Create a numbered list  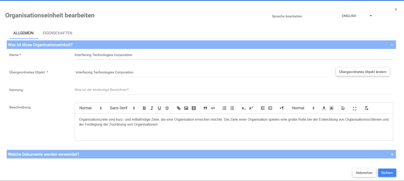pos(224,108)
